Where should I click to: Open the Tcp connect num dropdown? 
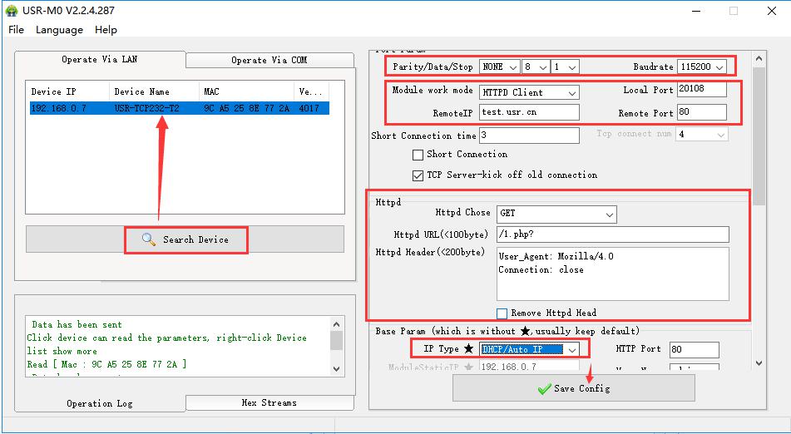[x=702, y=135]
